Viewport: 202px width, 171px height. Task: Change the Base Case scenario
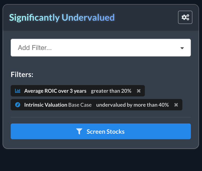80,105
